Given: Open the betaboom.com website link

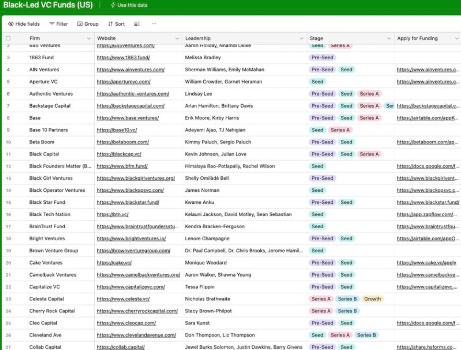Looking at the screenshot, I should pyautogui.click(x=123, y=142).
